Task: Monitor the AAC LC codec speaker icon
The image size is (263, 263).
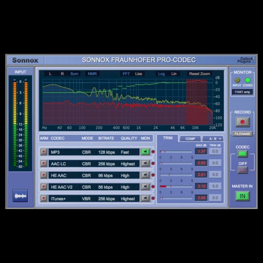Action: click(145, 163)
